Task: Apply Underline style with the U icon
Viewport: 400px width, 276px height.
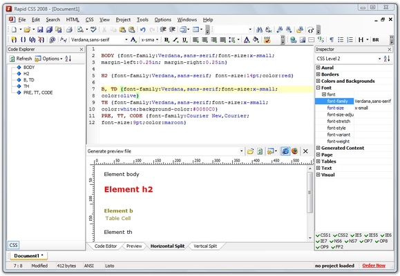Action: click(184, 40)
